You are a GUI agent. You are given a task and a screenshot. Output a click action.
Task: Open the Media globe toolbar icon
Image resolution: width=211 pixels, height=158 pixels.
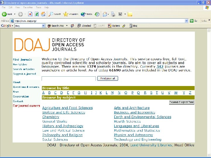[83, 14]
